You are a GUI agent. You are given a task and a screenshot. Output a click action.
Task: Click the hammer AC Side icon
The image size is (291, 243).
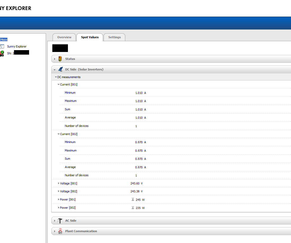[60, 221]
